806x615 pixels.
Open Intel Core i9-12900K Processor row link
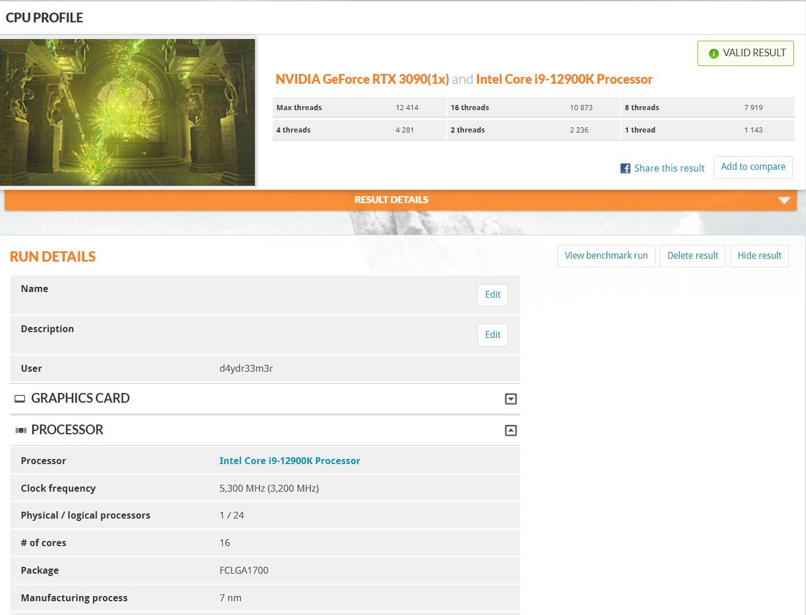(x=290, y=461)
